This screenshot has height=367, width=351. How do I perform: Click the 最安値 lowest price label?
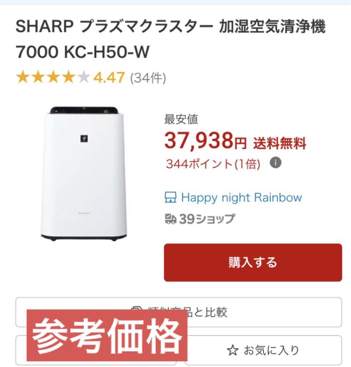pos(181,119)
